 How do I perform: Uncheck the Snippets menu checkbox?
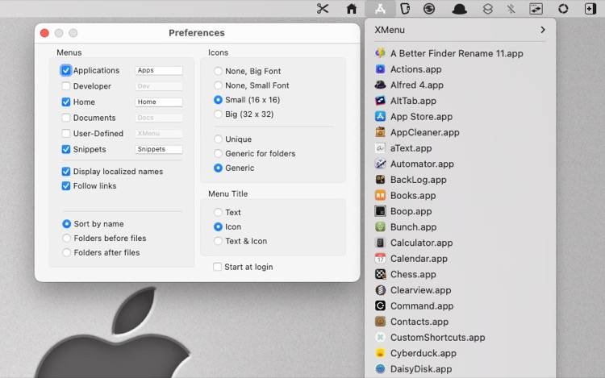[66, 149]
